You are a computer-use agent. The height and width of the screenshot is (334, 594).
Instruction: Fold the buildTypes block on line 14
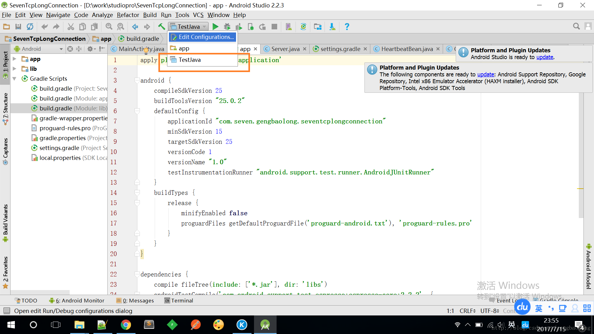pyautogui.click(x=137, y=193)
